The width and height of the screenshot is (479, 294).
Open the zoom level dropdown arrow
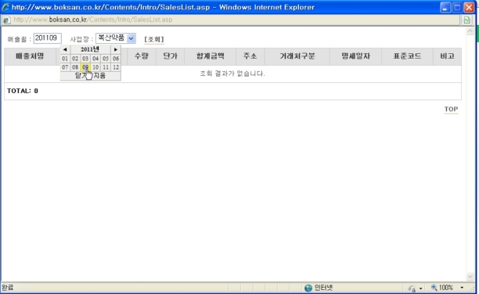click(462, 288)
